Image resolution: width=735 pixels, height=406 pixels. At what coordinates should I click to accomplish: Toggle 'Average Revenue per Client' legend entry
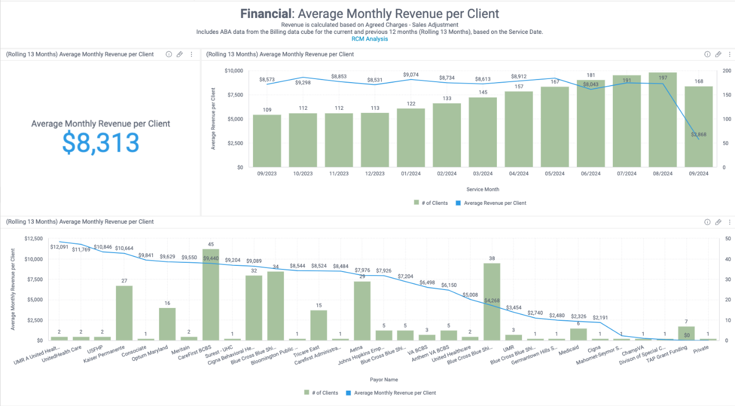tap(491, 203)
